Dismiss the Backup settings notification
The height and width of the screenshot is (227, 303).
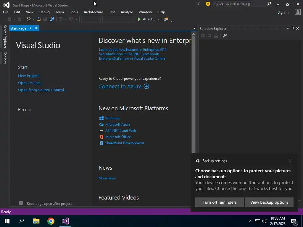(290, 160)
